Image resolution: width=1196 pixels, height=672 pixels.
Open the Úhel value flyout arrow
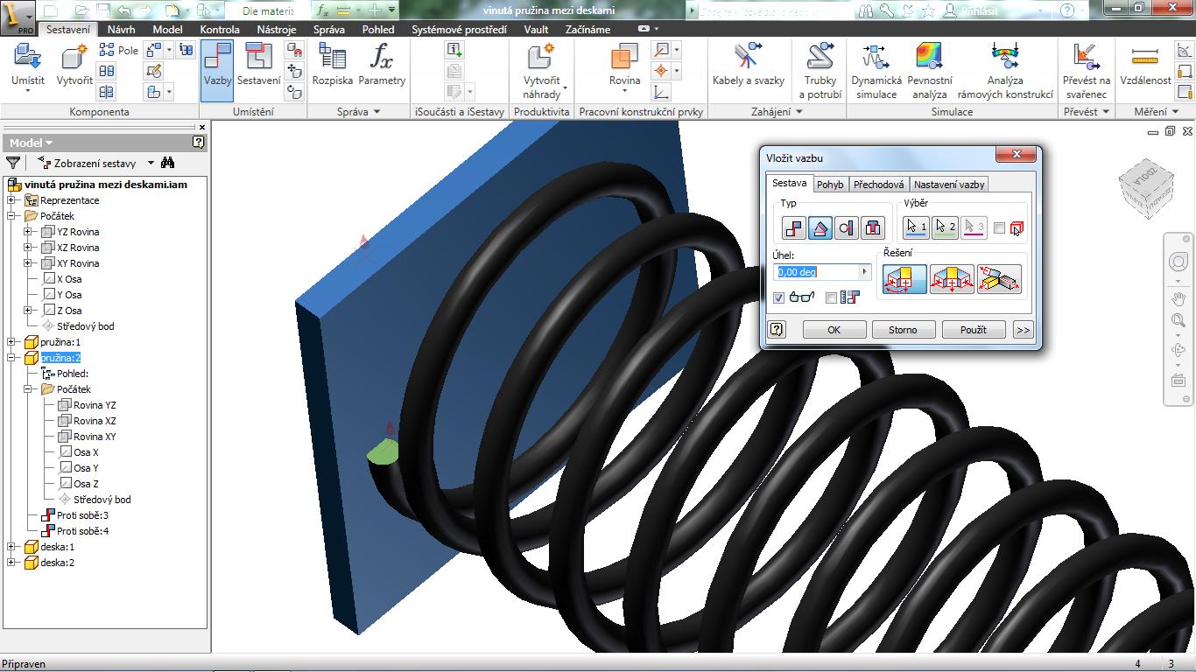[865, 272]
